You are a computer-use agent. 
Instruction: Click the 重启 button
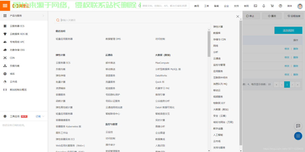click(x=272, y=16)
